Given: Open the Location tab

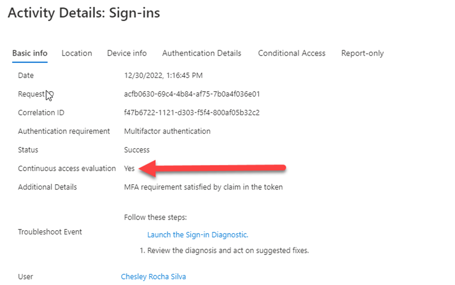Looking at the screenshot, I should tap(76, 53).
